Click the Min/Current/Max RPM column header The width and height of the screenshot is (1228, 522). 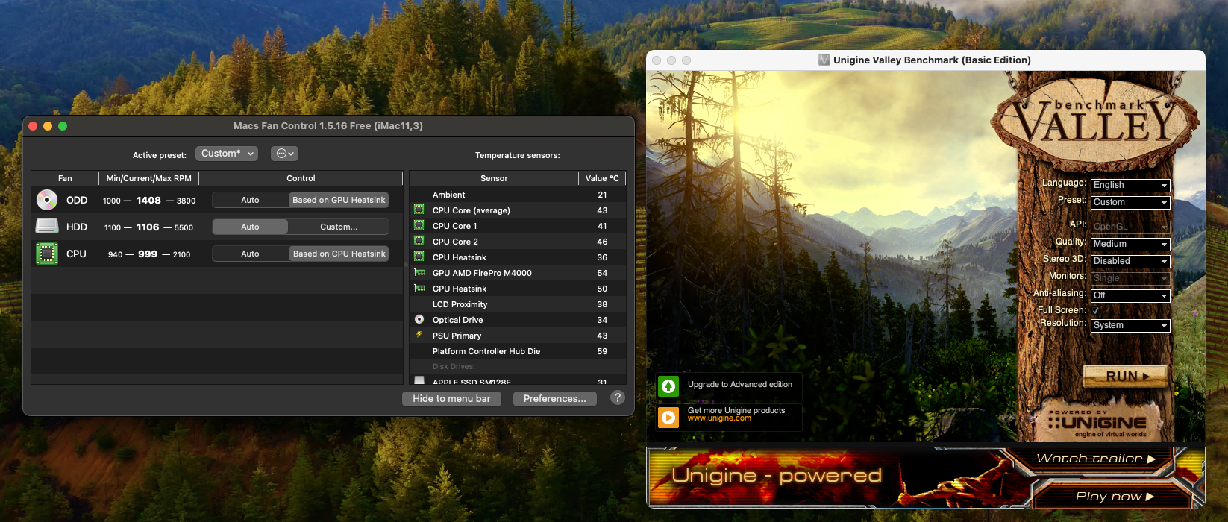(148, 178)
